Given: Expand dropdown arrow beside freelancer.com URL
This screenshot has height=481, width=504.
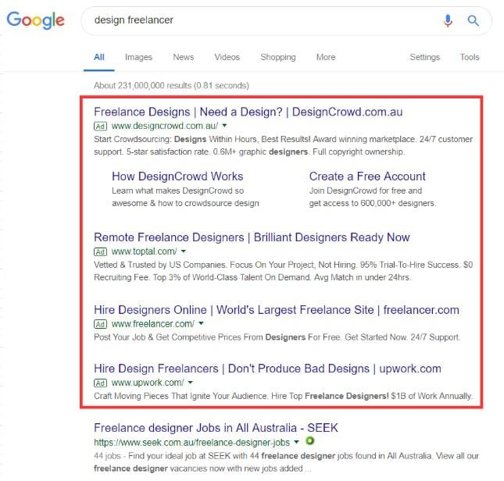Looking at the screenshot, I should click(x=202, y=323).
